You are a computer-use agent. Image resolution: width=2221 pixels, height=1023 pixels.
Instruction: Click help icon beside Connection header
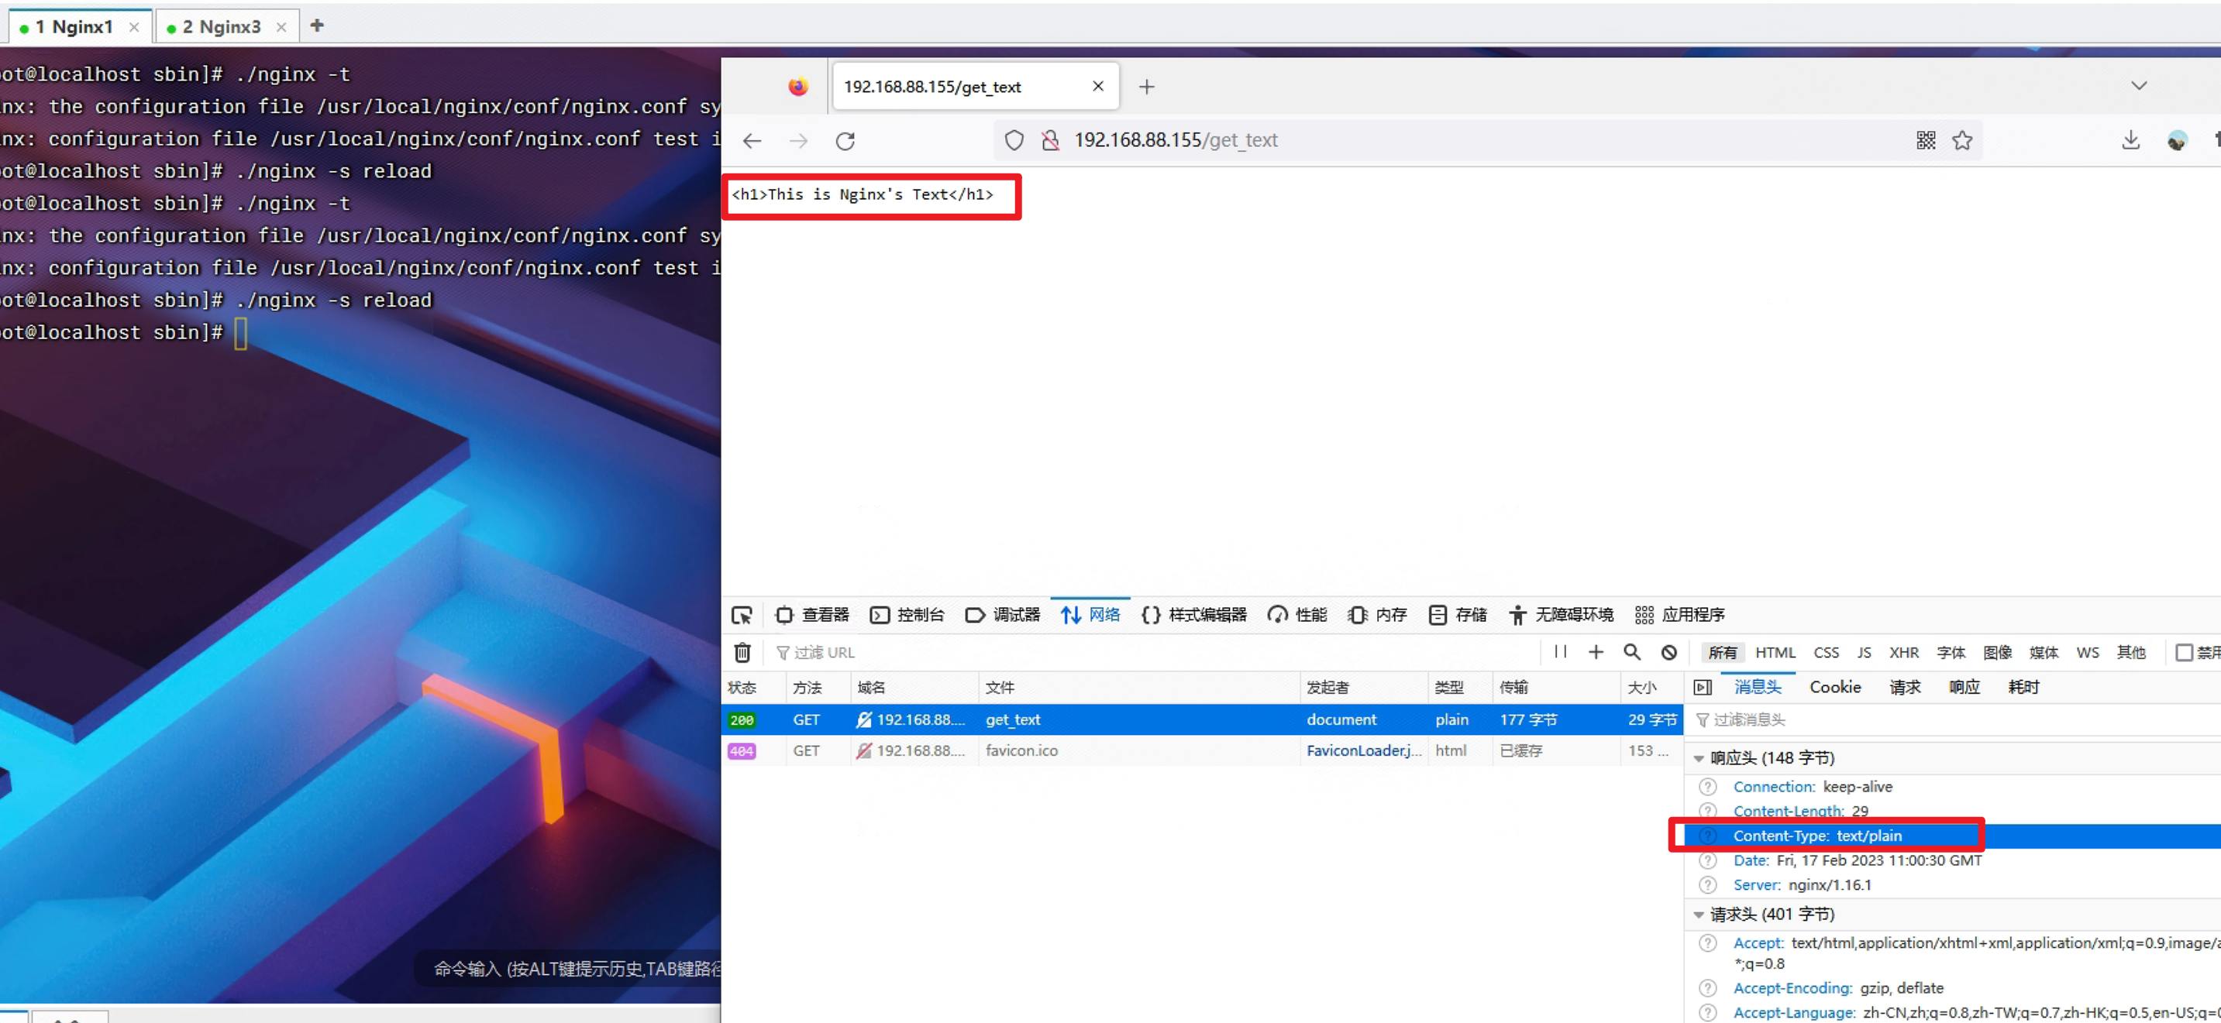[x=1707, y=787]
